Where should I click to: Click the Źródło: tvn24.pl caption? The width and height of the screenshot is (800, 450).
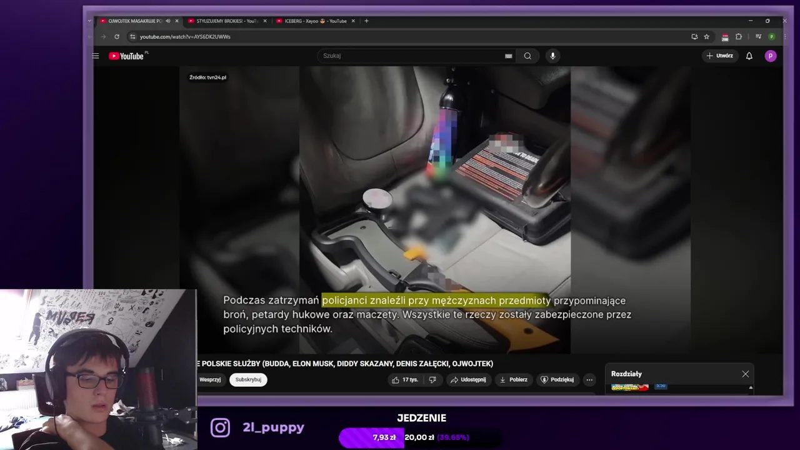(207, 77)
